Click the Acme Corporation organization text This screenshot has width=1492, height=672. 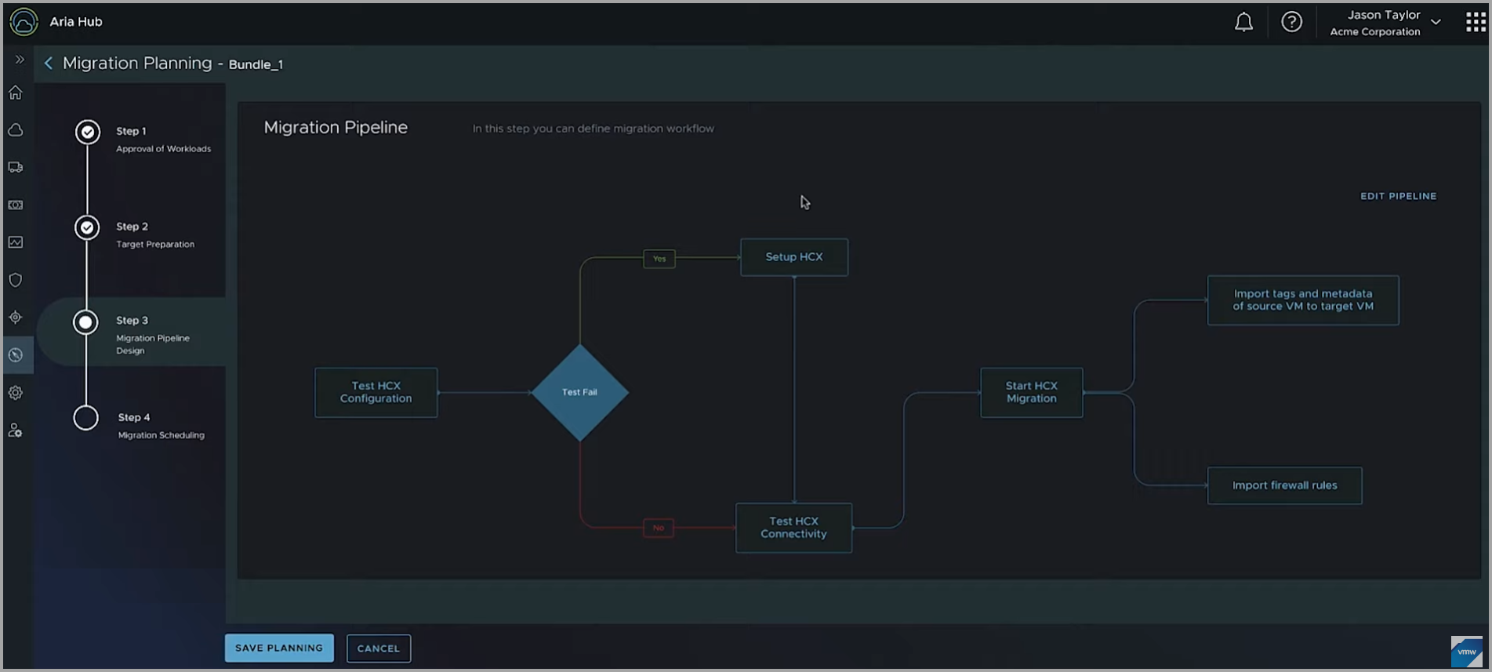click(1374, 32)
